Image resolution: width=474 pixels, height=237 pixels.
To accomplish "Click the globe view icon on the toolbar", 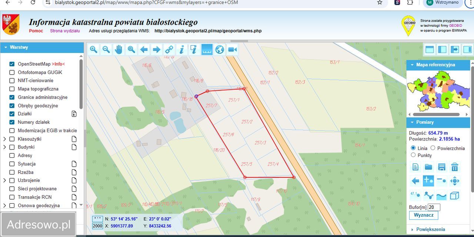I will coord(219,49).
